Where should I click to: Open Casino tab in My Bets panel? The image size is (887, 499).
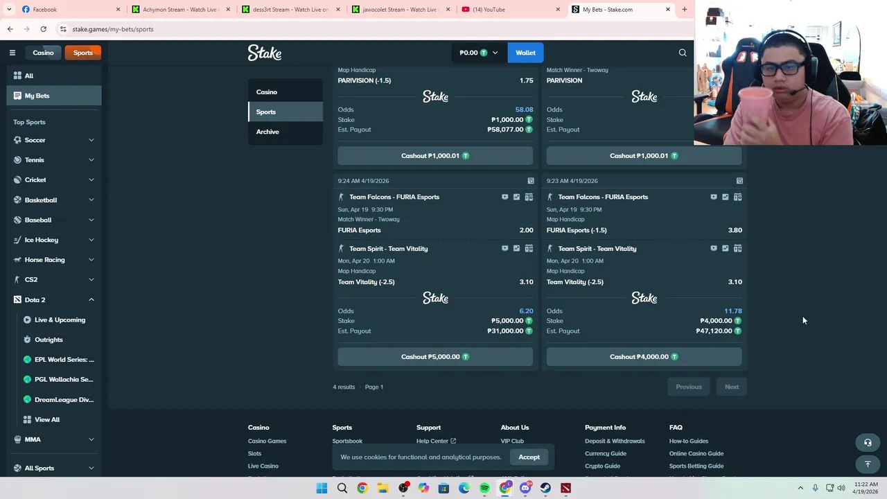(286, 92)
